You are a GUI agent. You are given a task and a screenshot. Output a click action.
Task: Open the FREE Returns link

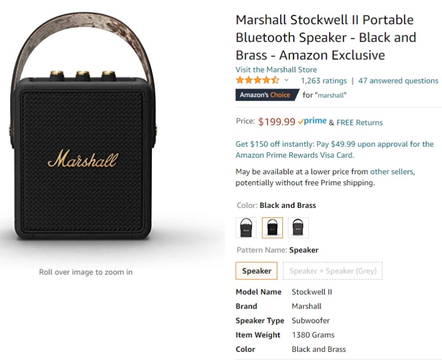tap(360, 122)
